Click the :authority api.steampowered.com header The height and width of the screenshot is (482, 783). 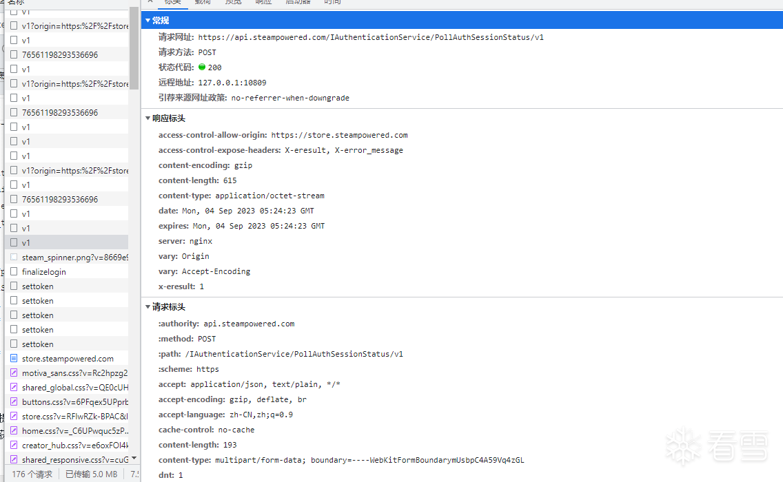coord(226,324)
